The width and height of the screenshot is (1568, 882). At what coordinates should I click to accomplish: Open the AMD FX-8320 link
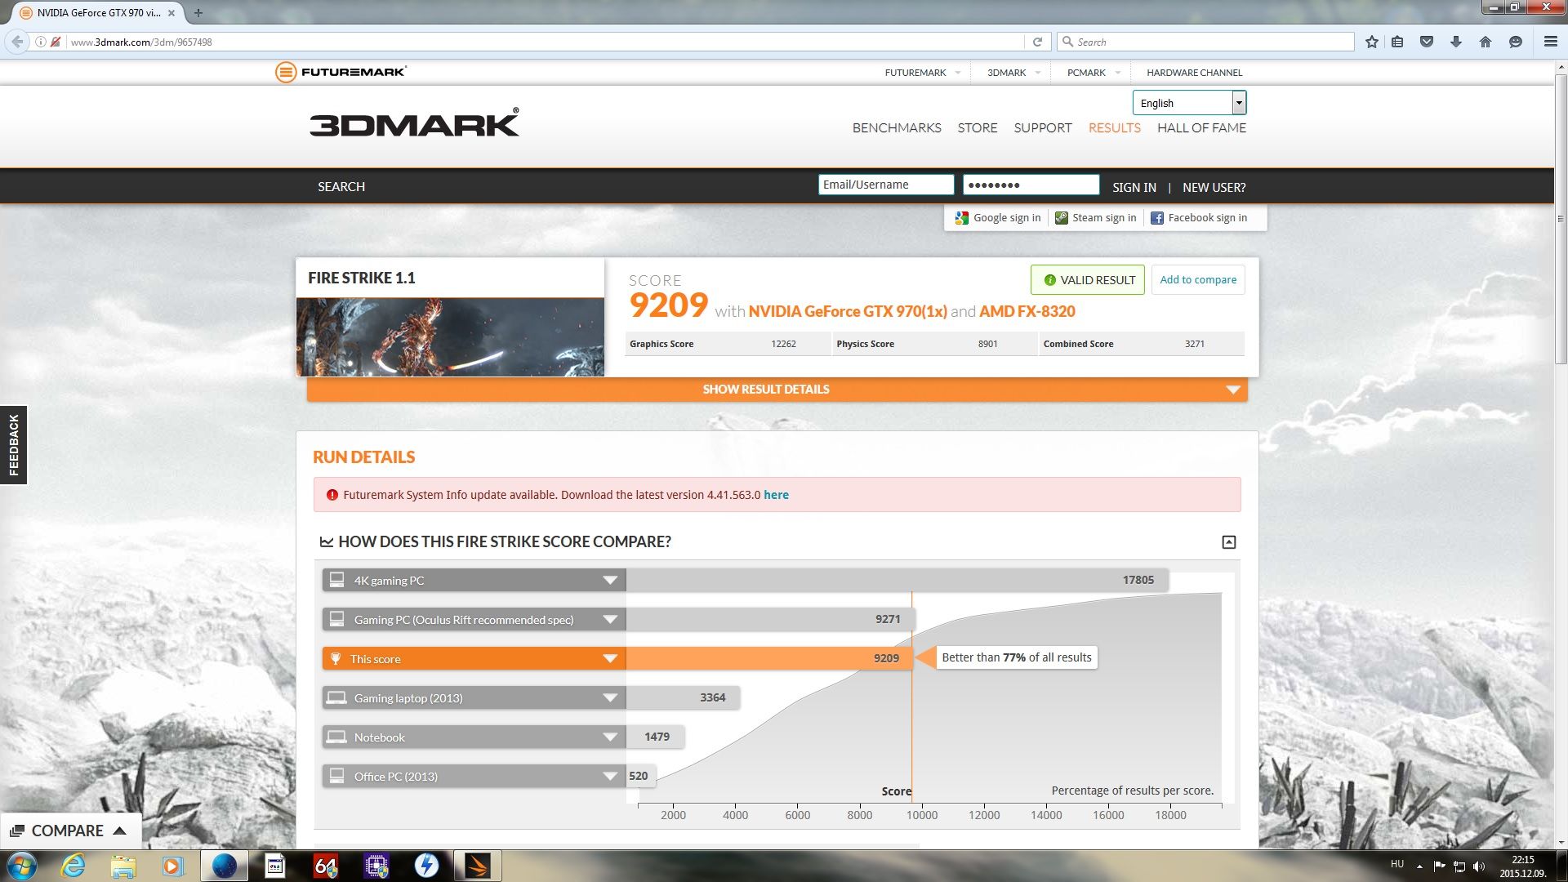point(1027,311)
